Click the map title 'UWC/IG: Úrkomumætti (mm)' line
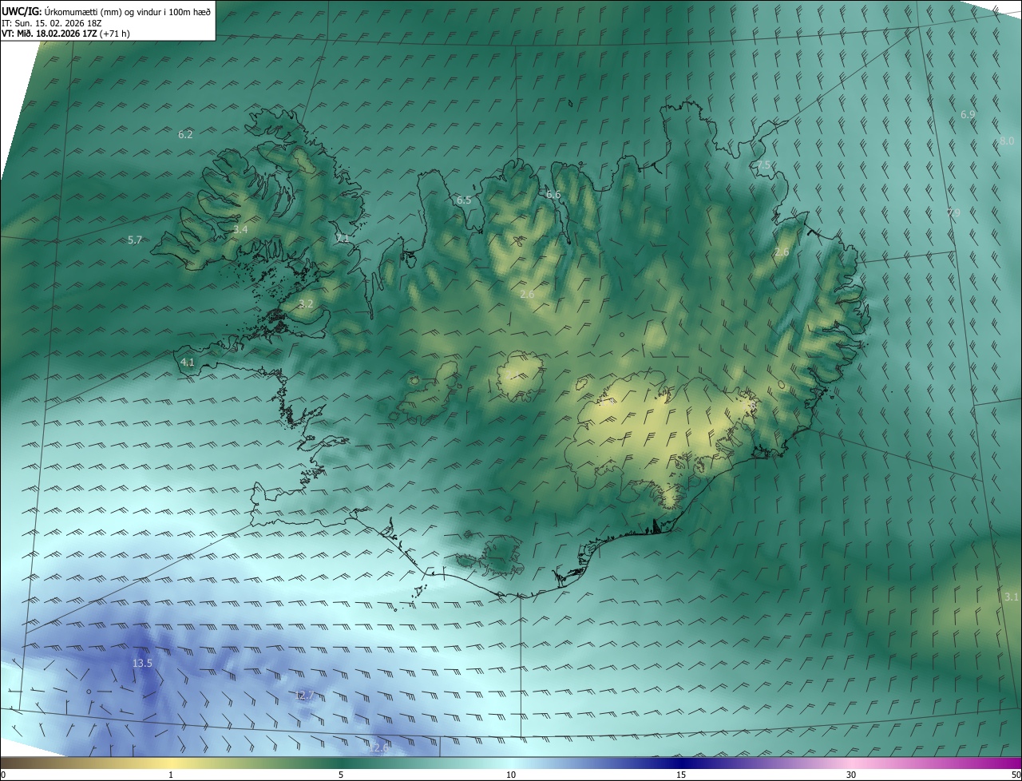The width and height of the screenshot is (1022, 781). tap(106, 10)
